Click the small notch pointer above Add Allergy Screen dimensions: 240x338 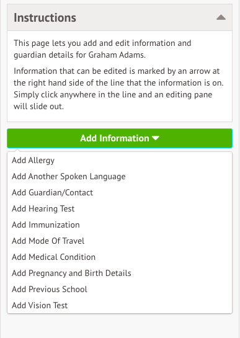click(x=17, y=150)
